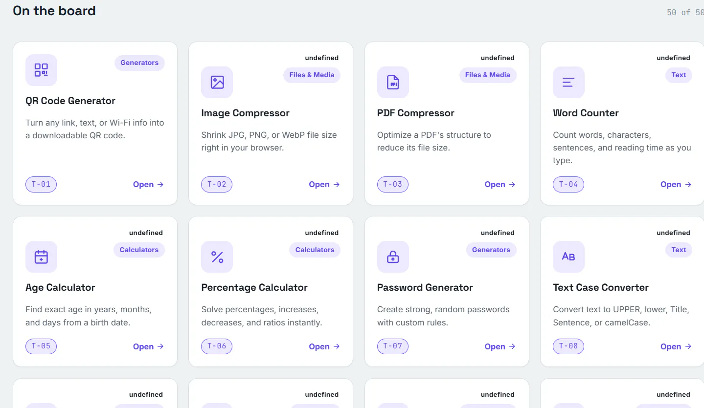Select the Files & Media tag on PDF Compressor

(x=488, y=75)
